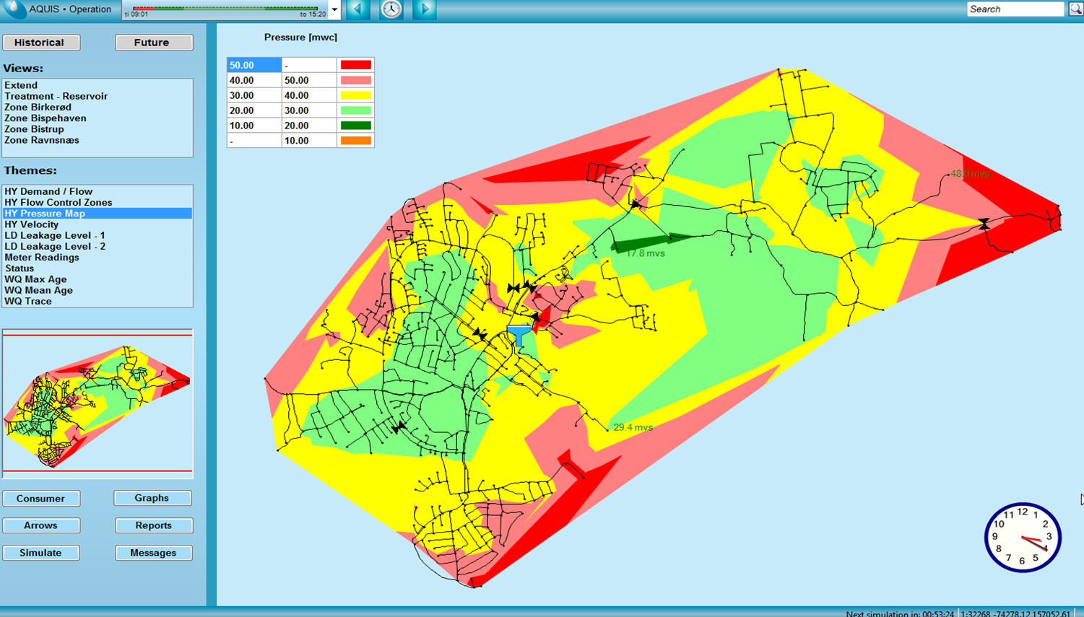
Task: Click the AQUIS logo icon
Action: [14, 9]
